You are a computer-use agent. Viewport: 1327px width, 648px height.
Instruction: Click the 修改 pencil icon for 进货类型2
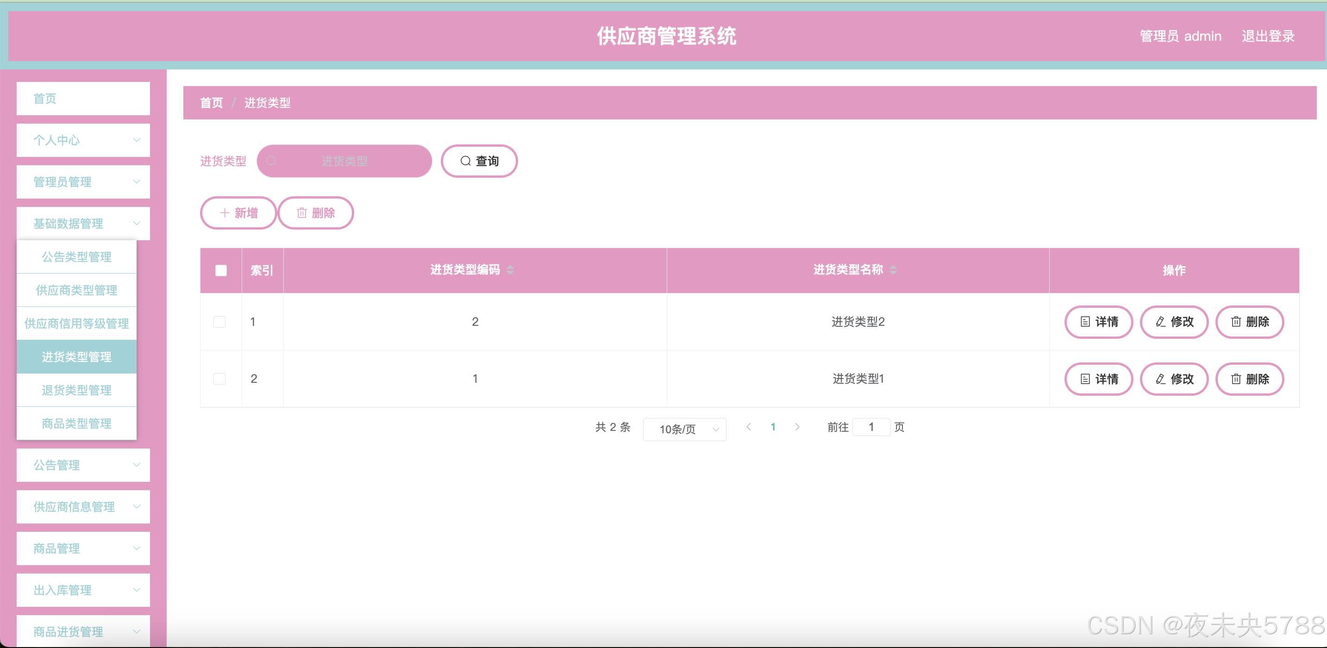tap(1160, 322)
